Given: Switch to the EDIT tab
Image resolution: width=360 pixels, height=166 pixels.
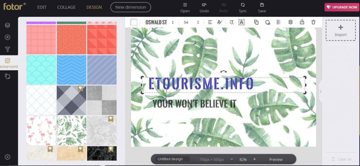Looking at the screenshot, I should pyautogui.click(x=42, y=7).
